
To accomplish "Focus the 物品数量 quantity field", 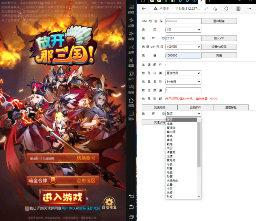I will click(x=183, y=90).
